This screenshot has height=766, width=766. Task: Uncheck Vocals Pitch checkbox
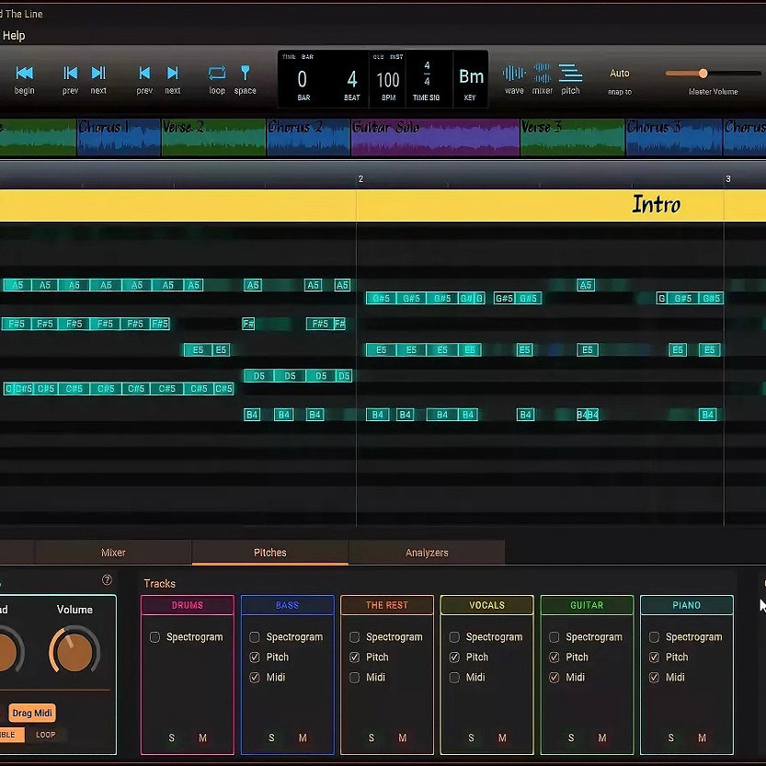[x=454, y=657]
